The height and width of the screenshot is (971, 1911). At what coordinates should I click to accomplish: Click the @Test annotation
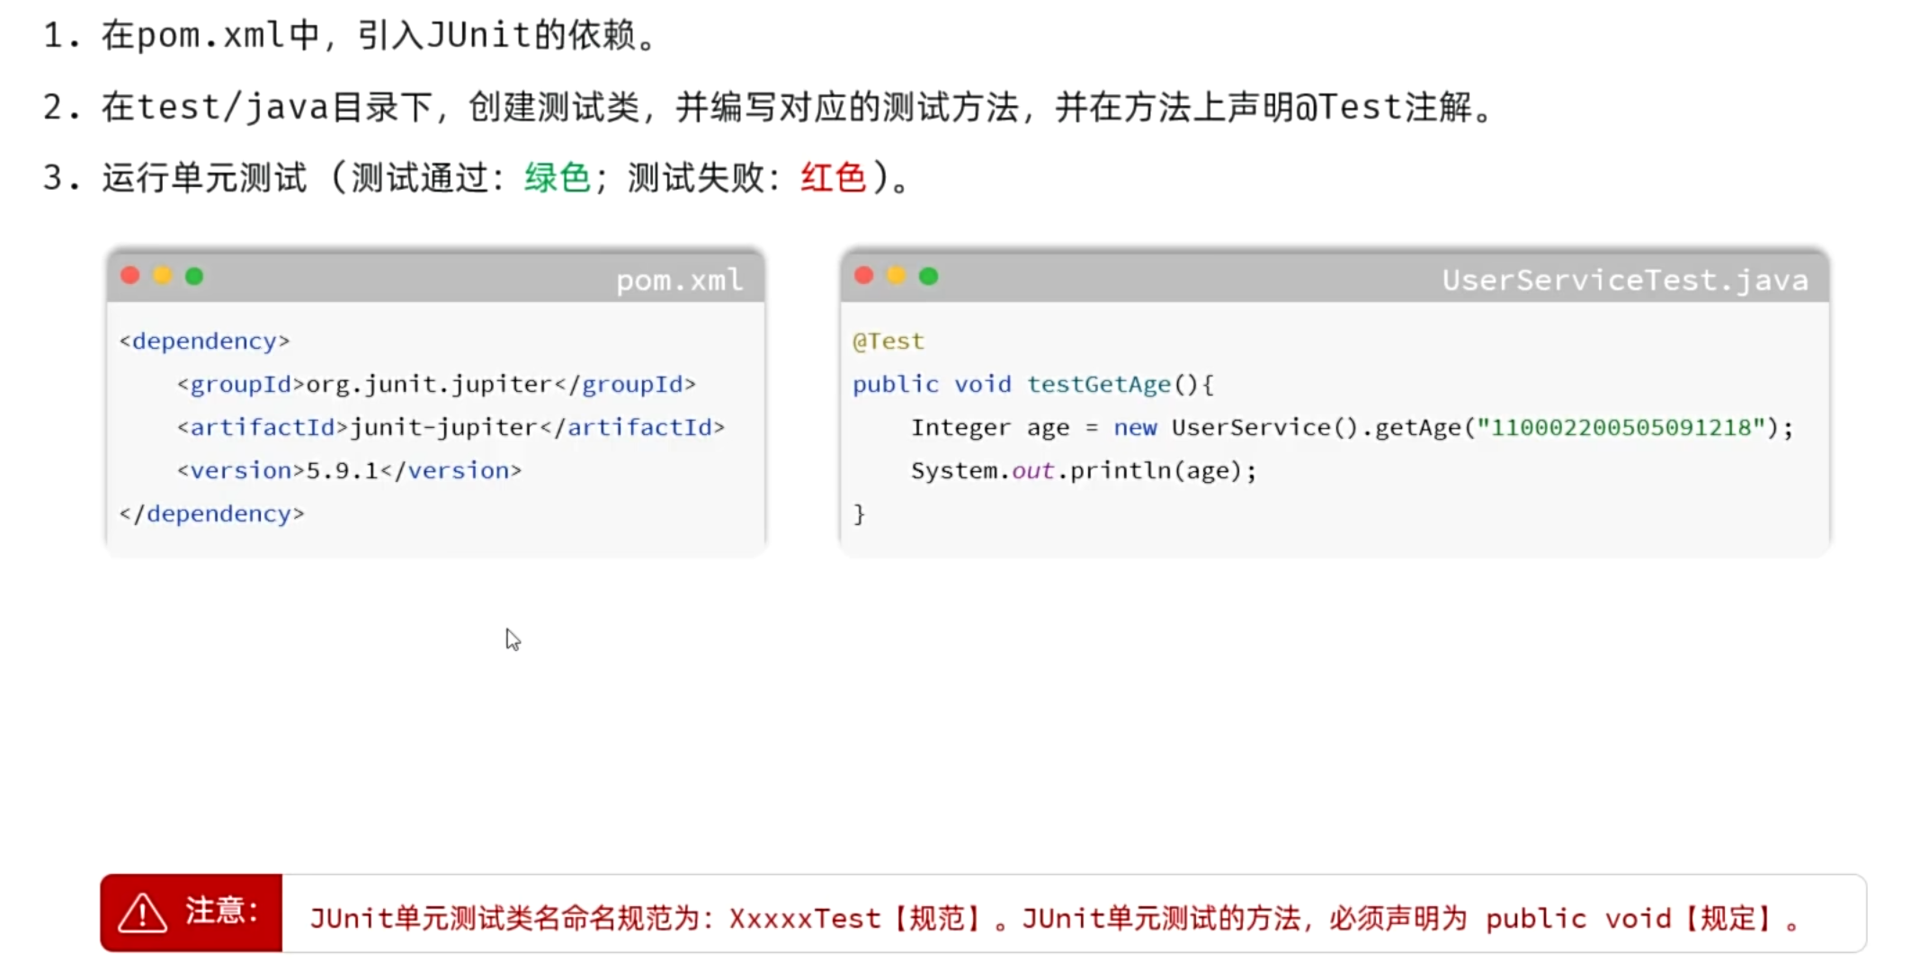click(889, 342)
